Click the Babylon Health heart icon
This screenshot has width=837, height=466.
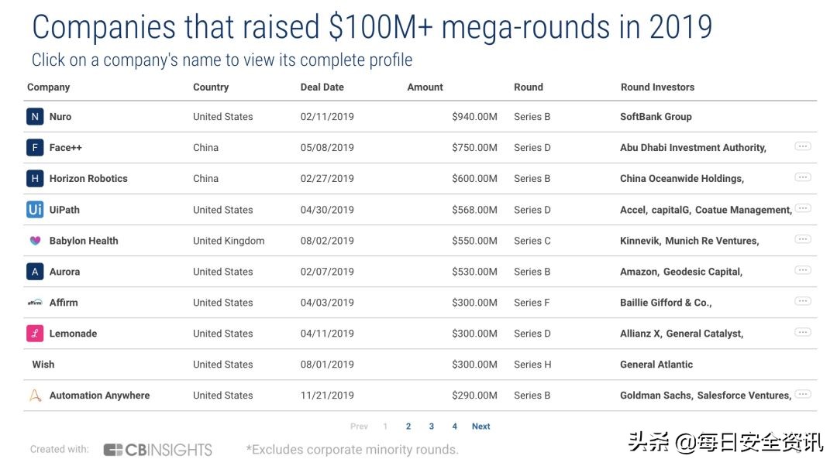[x=35, y=241]
